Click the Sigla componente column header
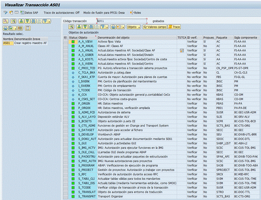Screen dimensions: 261x200 [246, 37]
